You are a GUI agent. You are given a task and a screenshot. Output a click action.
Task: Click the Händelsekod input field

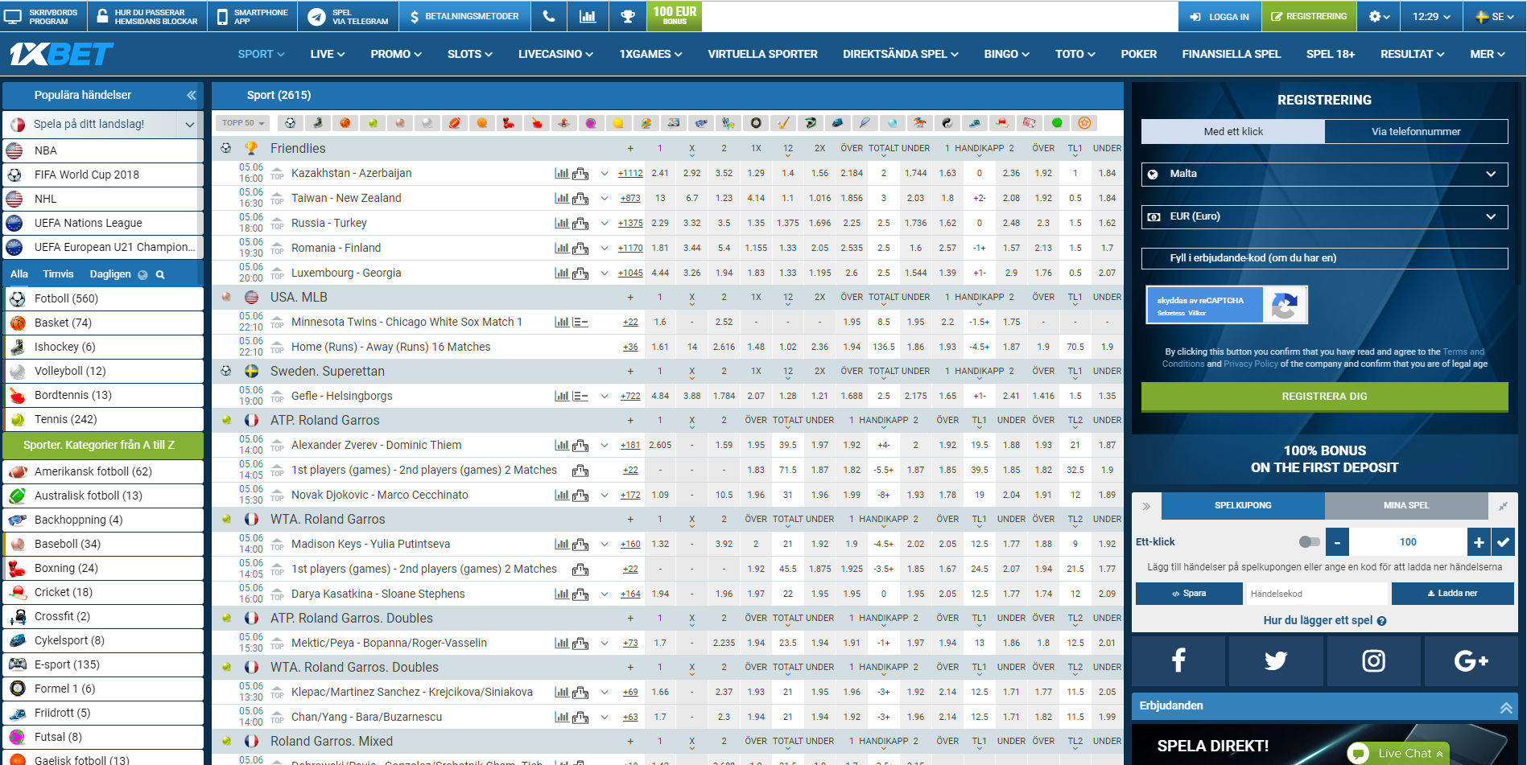(1317, 594)
